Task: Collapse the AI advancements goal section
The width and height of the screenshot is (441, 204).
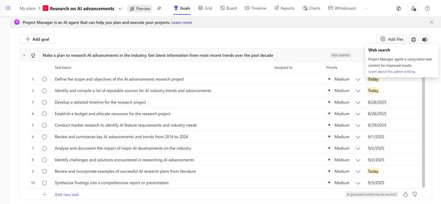Action: tap(24, 56)
